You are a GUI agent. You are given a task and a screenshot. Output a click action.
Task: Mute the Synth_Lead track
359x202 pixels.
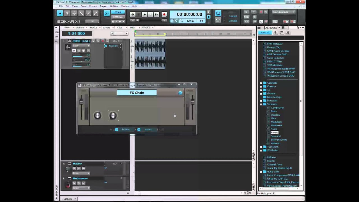(x=93, y=41)
